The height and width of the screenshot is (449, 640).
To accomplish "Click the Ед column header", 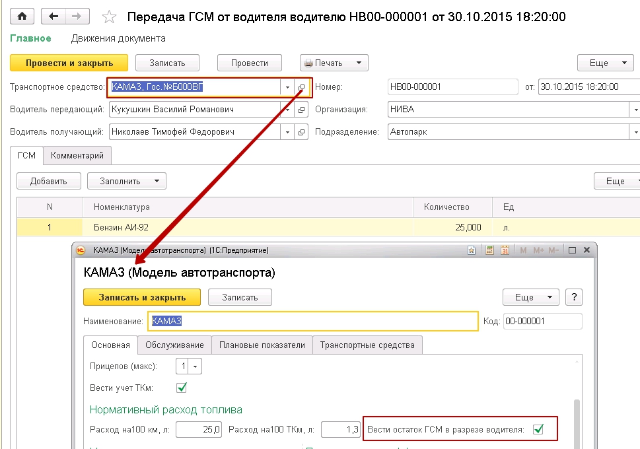I will click(x=566, y=207).
